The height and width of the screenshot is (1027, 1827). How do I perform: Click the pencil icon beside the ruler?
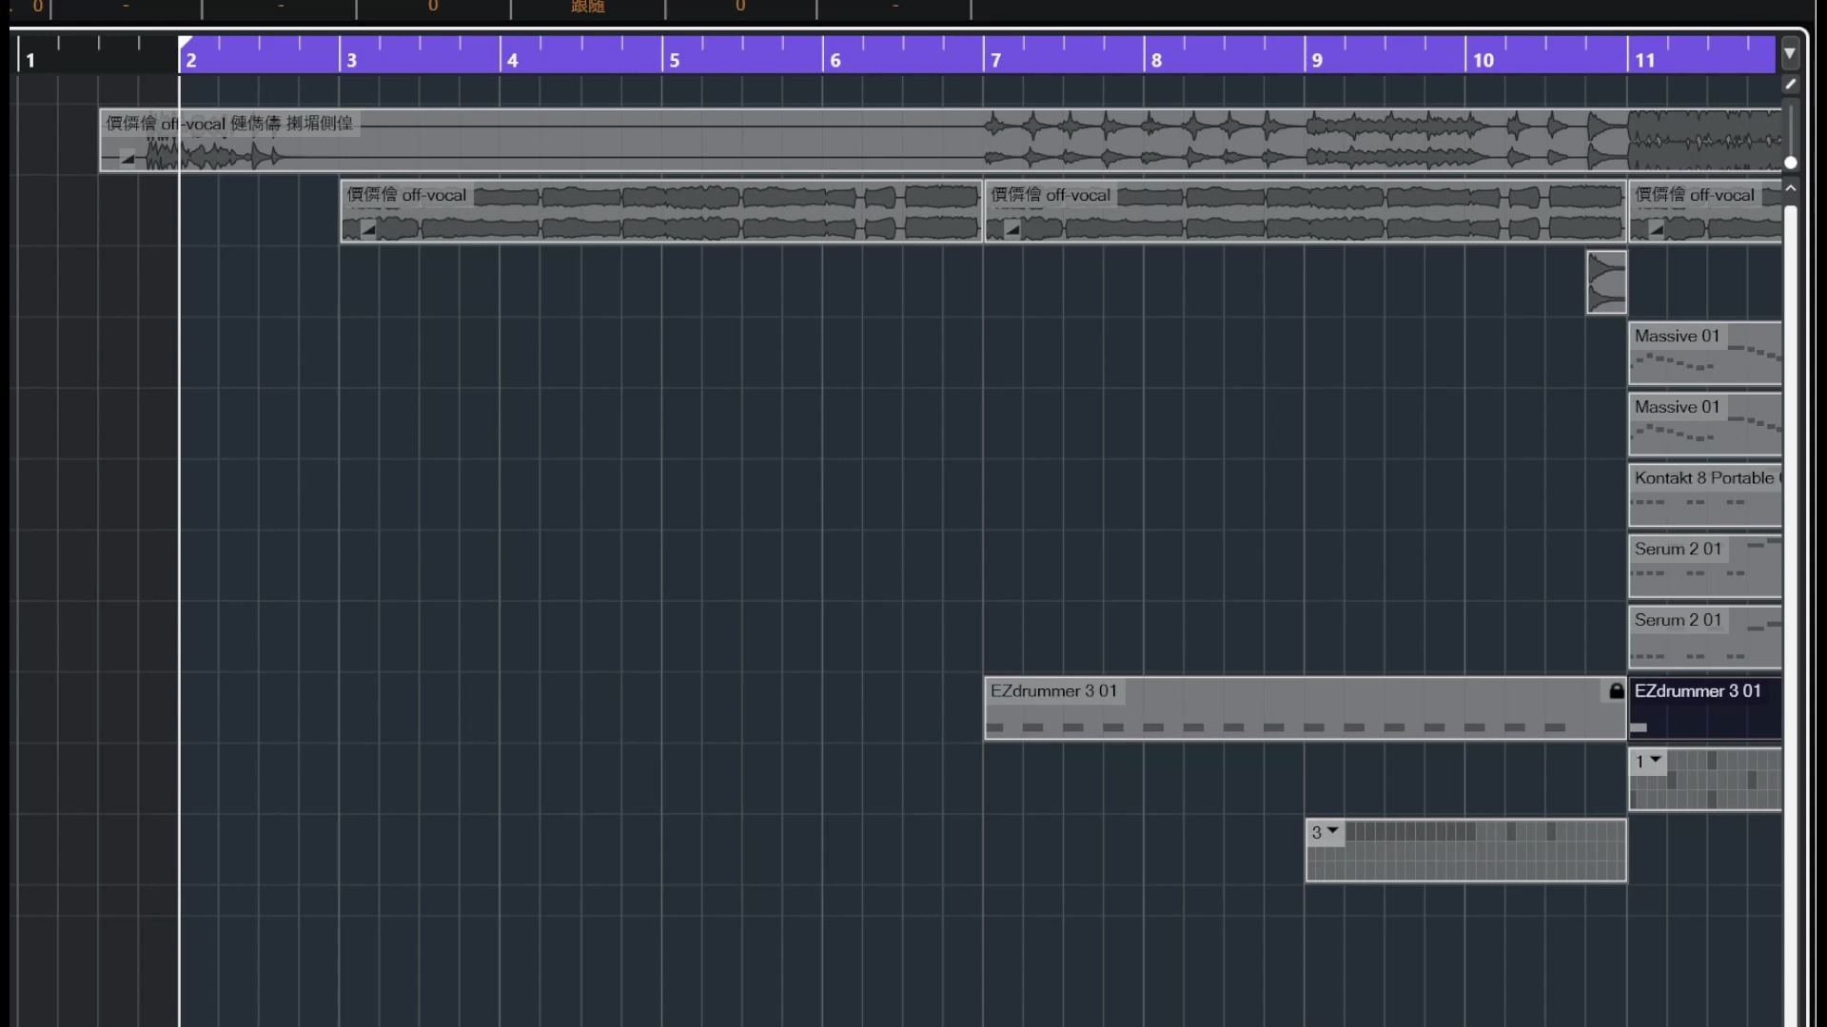[x=1790, y=84]
